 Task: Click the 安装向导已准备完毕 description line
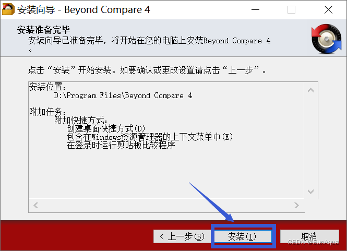coord(149,41)
